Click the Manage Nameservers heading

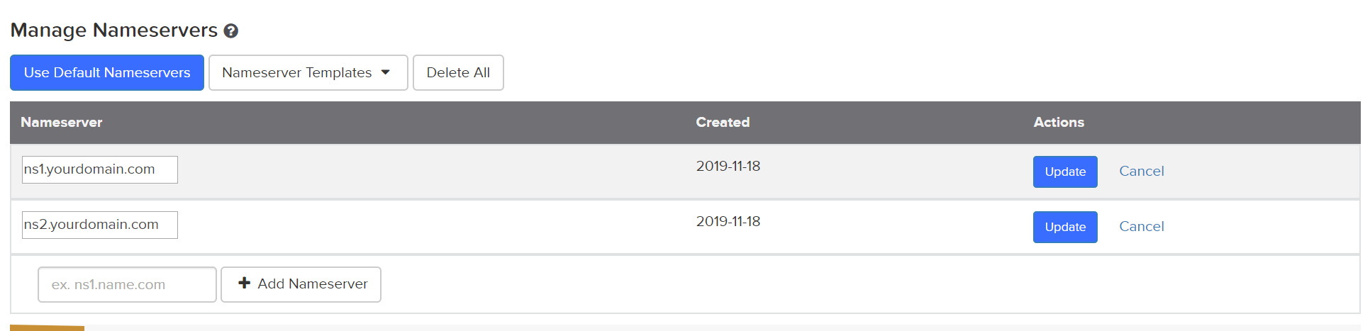[x=114, y=30]
